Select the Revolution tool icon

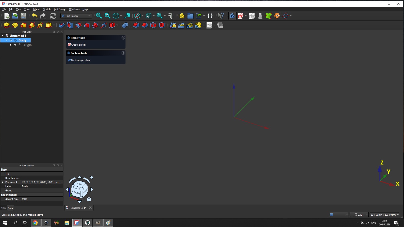15,25
